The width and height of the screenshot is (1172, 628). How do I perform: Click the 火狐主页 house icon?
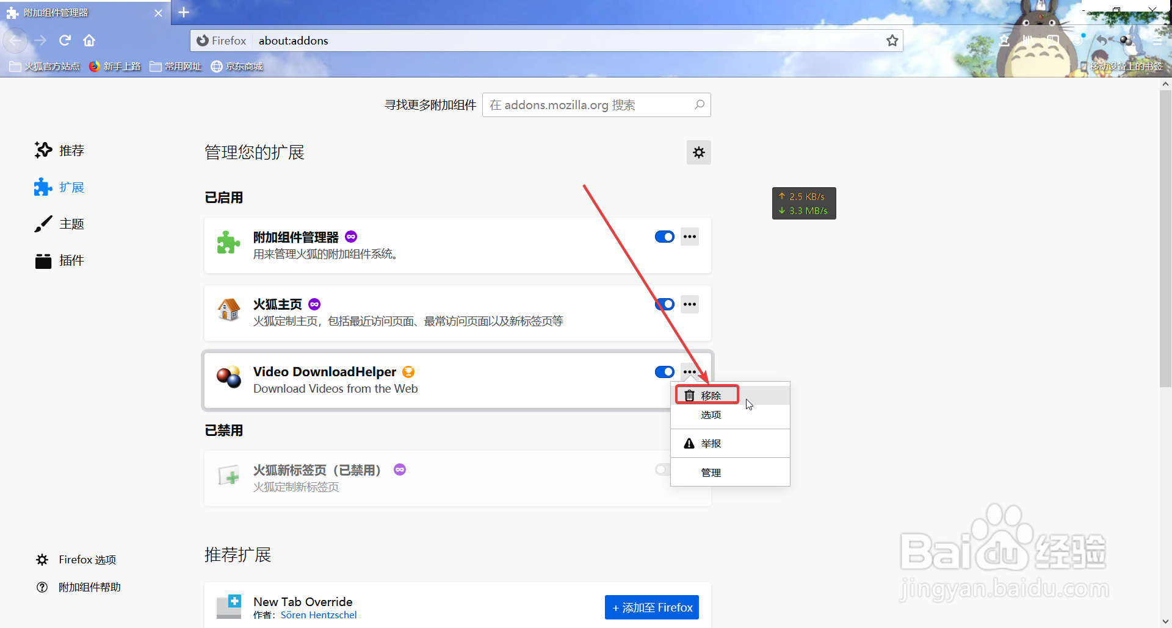pos(229,310)
